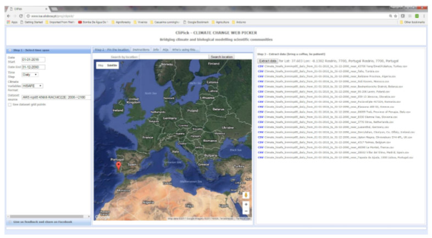This screenshot has width=432, height=238.
Task: Click CSV icon for the Romania file
Action: click(x=261, y=102)
